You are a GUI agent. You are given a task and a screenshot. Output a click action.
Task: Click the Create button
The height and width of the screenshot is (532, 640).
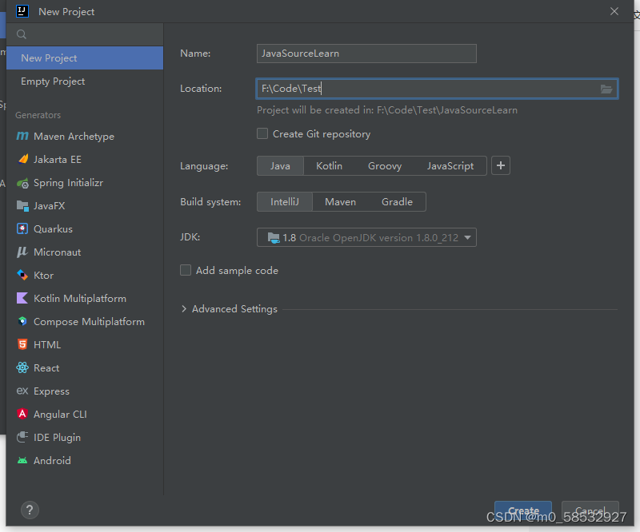coord(523,510)
